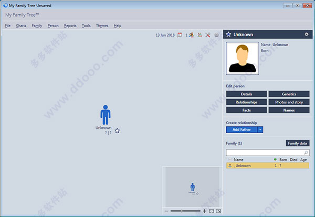Open settings gear in Unknown panel header
The width and height of the screenshot is (315, 217).
click(307, 35)
